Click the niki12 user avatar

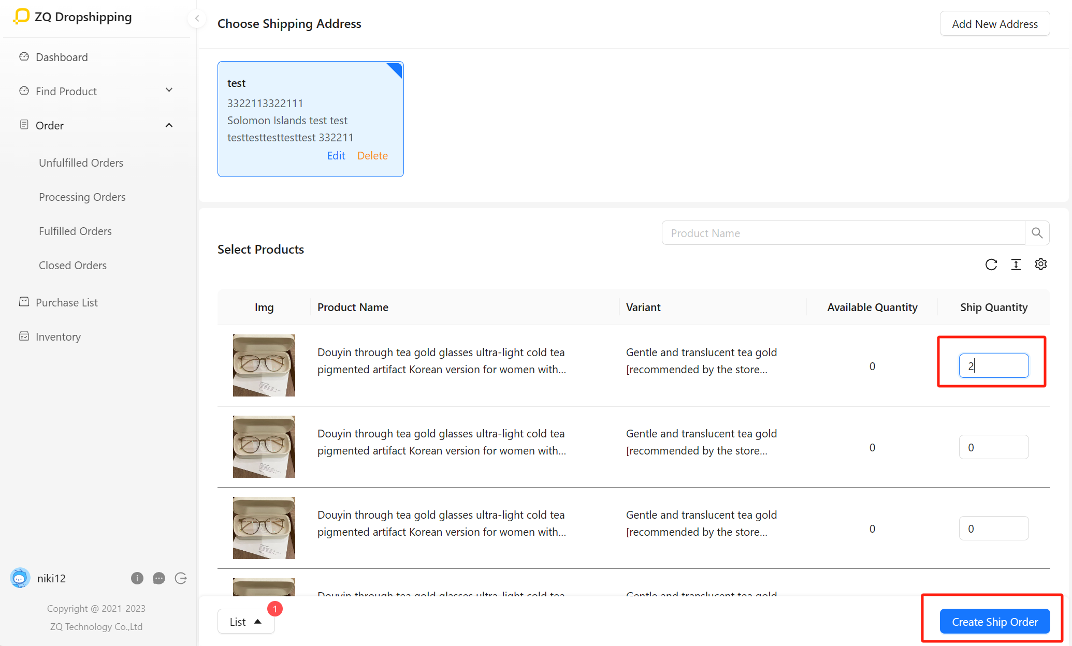point(20,578)
